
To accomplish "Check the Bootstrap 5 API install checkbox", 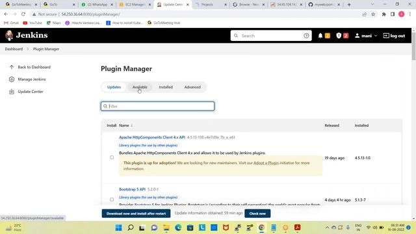I will 112,200.
